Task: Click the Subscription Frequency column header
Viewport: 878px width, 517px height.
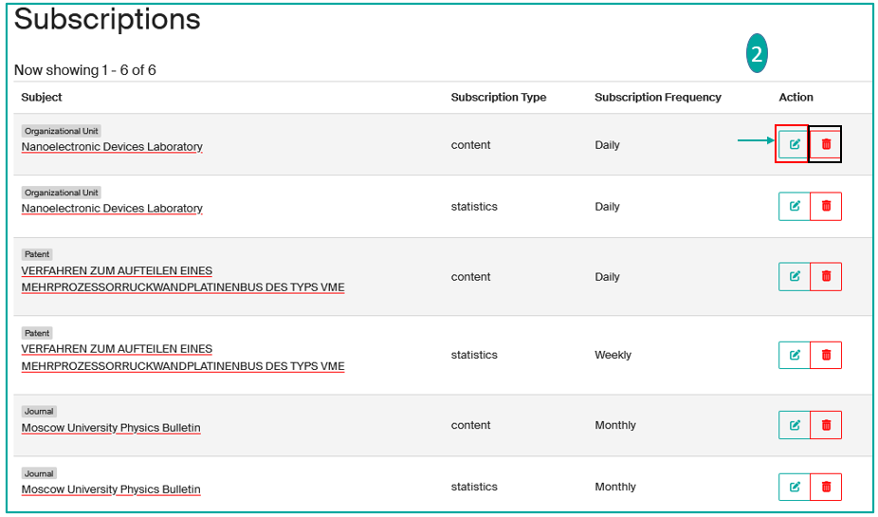Action: (x=657, y=97)
